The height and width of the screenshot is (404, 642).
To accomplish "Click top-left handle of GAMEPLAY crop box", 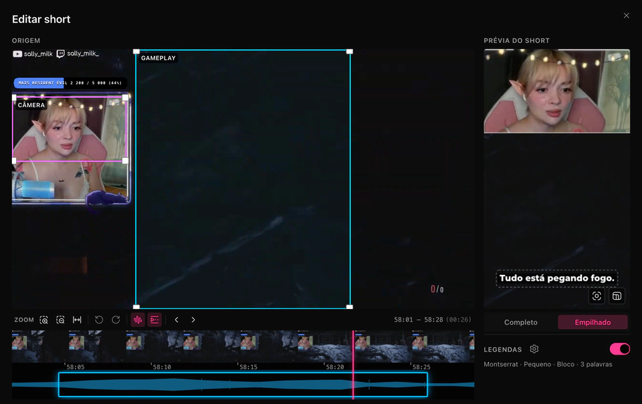I will click(136, 52).
